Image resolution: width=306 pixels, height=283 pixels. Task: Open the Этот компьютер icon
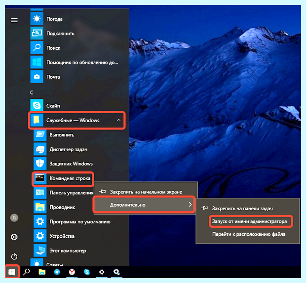(40, 251)
